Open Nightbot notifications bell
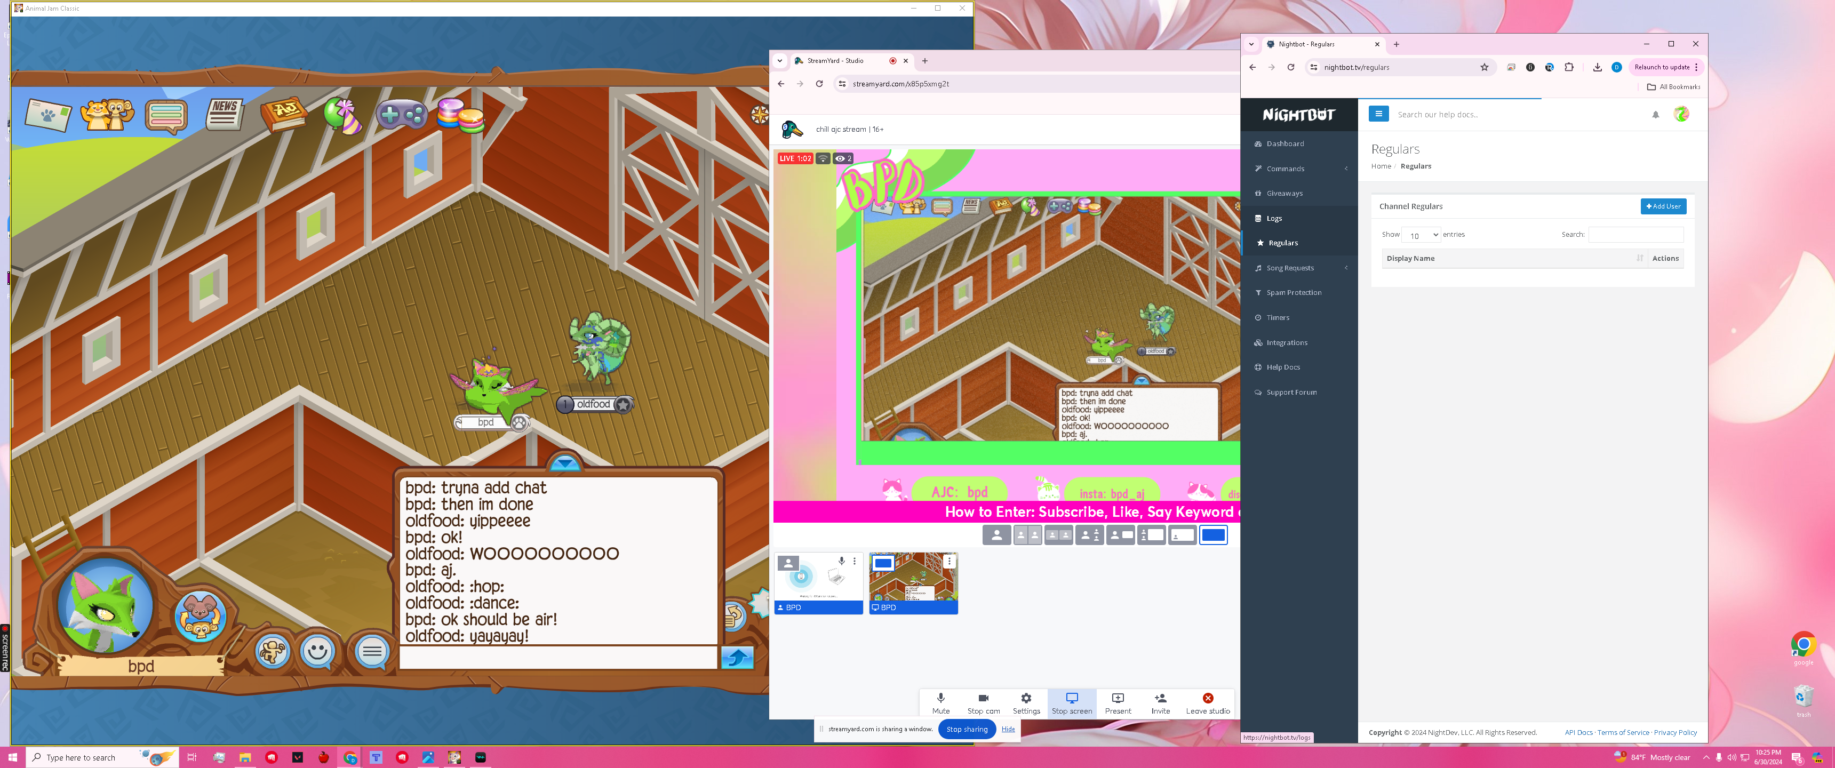Screen dimensions: 1835x768 point(1655,115)
